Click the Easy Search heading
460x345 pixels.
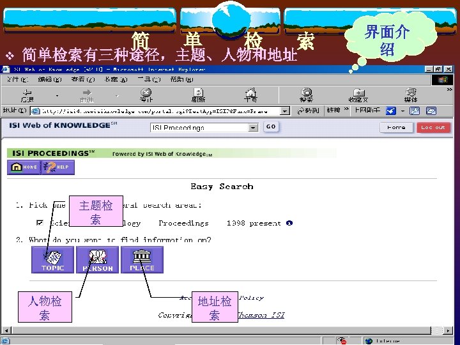click(222, 187)
